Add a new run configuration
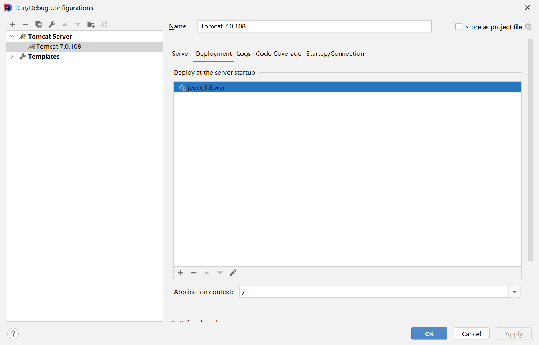Viewport: 539px width, 345px height. pyautogui.click(x=12, y=24)
